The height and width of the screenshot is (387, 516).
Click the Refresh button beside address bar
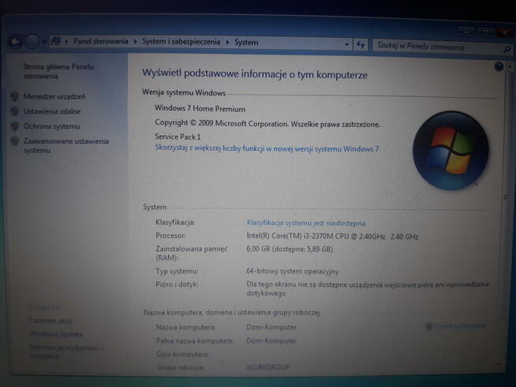(361, 44)
